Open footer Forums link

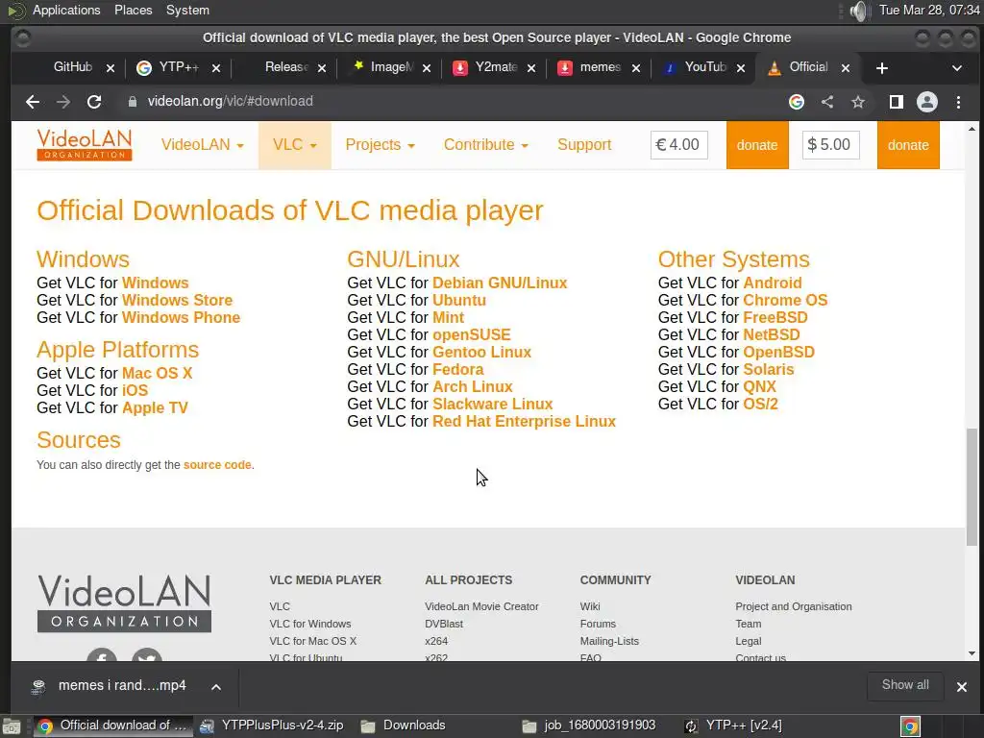(598, 625)
